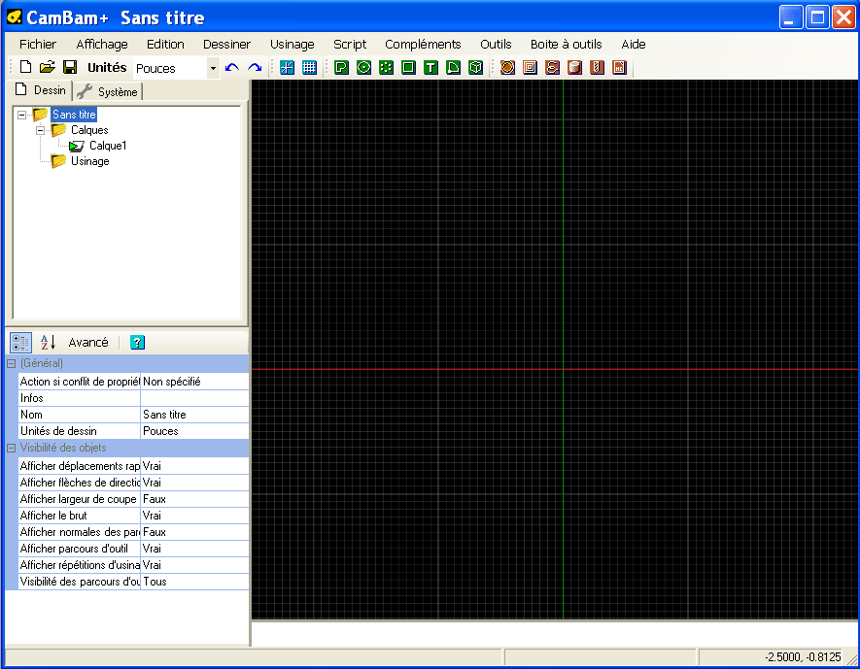Sort properties alphabetically with A-Z icon

click(x=48, y=343)
